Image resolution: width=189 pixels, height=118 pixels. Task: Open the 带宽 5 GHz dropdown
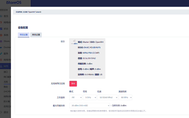90,97
